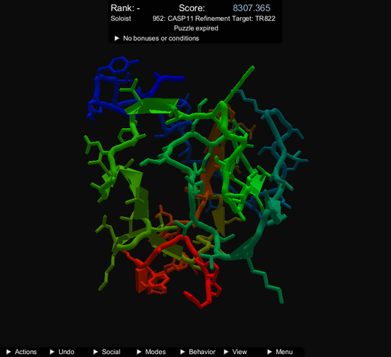Click the triangle arrow beside Actions
This screenshot has width=391, height=357.
(x=8, y=352)
